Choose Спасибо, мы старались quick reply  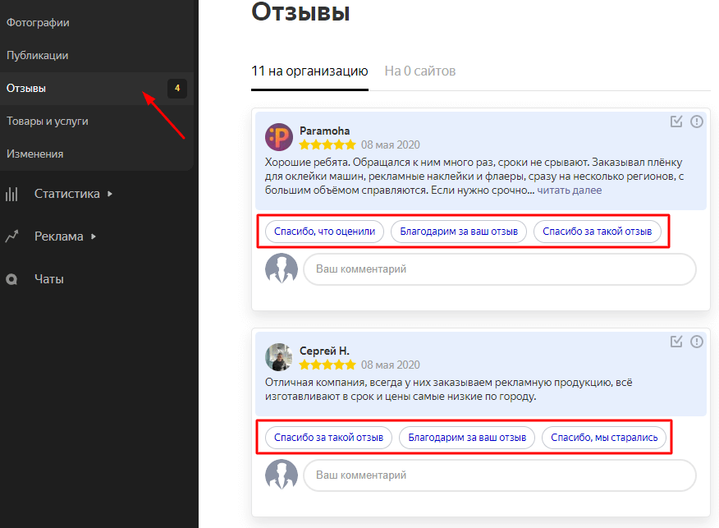605,438
